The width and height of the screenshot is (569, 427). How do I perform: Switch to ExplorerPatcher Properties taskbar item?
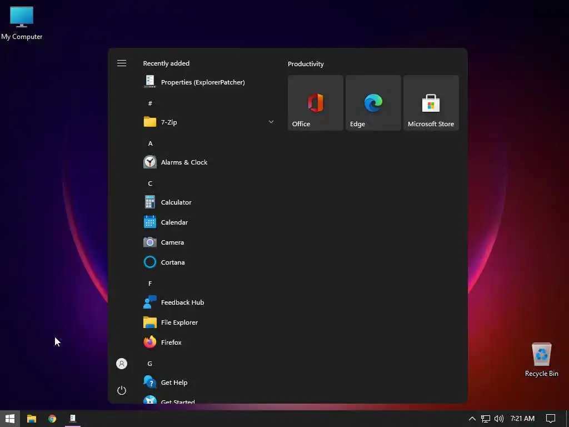[73, 418]
